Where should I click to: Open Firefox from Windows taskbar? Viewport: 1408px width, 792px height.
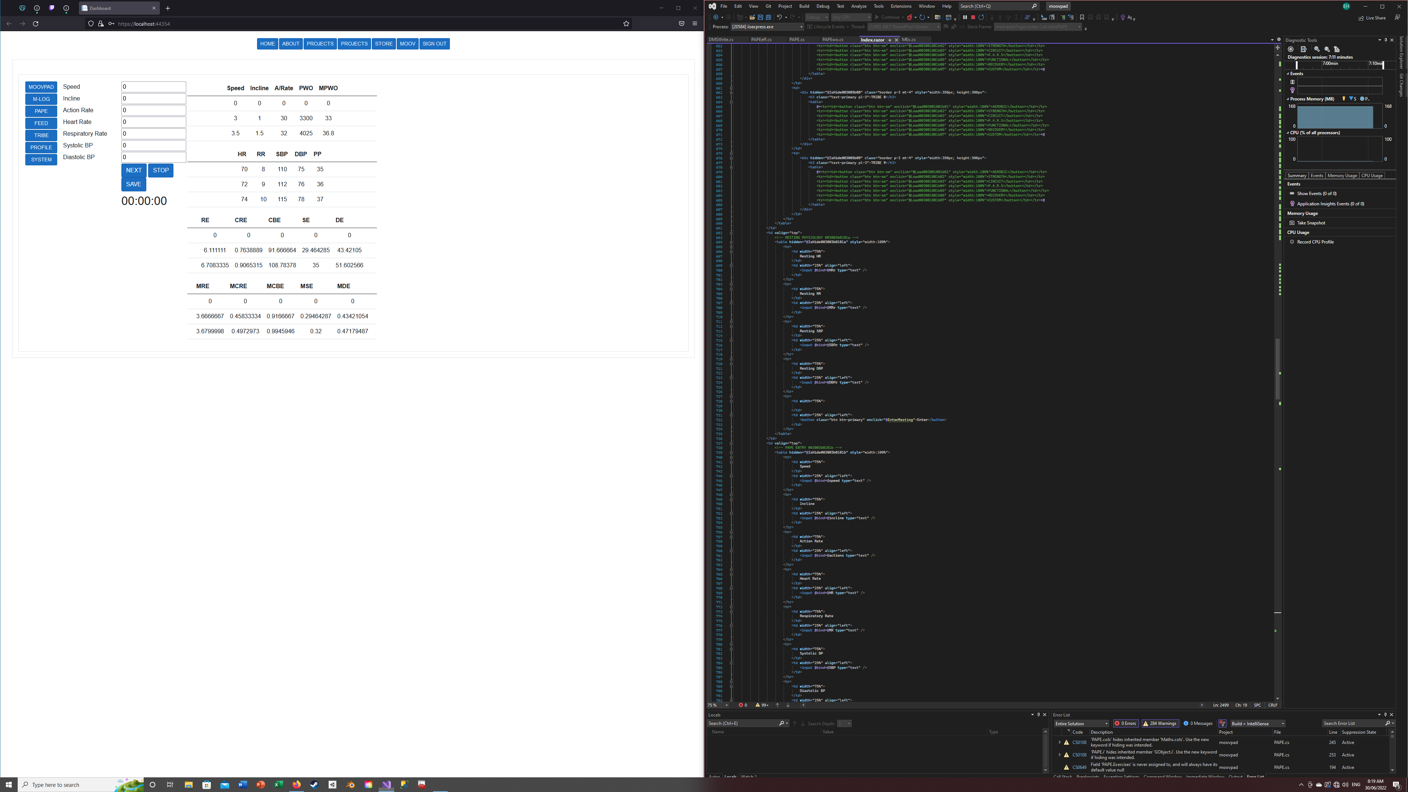pyautogui.click(x=297, y=784)
